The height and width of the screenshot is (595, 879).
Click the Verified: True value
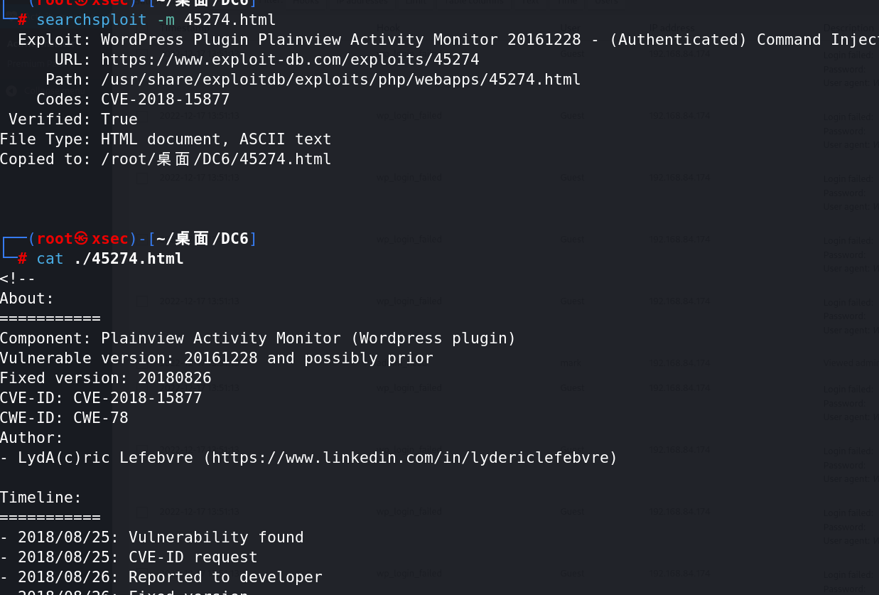[119, 119]
